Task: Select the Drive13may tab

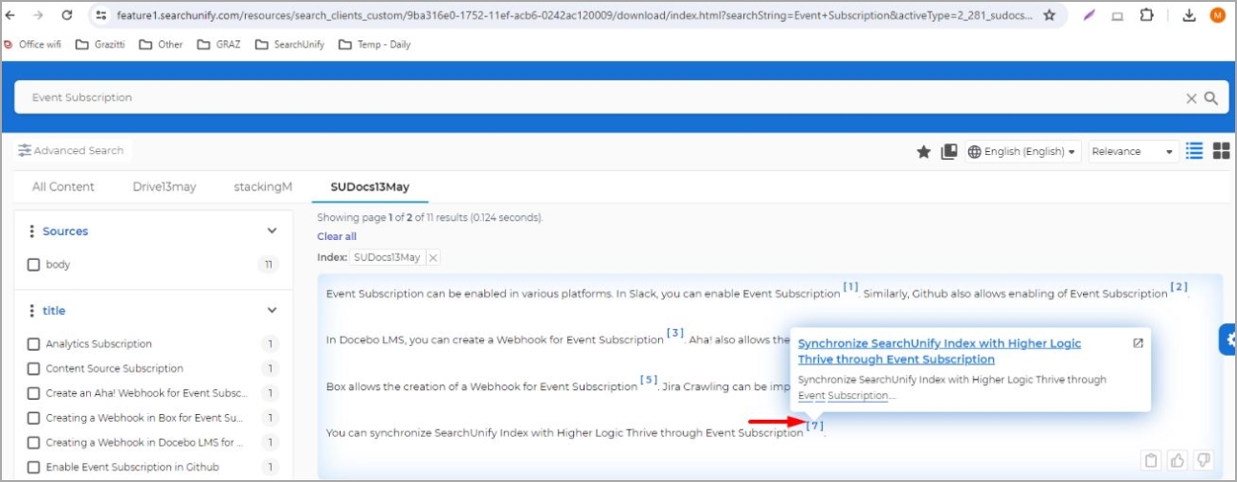Action: click(164, 186)
